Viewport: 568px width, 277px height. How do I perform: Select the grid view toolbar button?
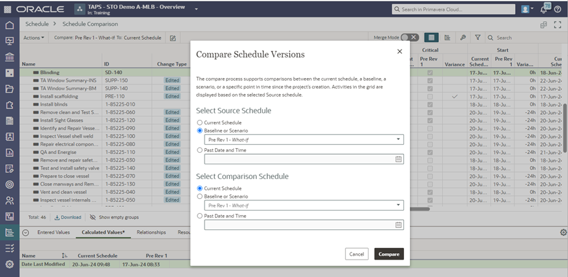tap(431, 37)
